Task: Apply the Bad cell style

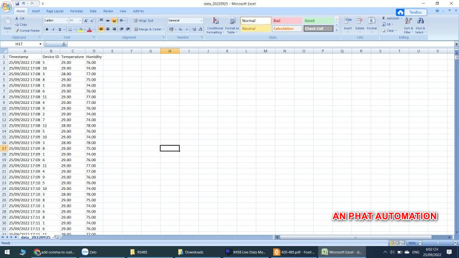Action: [x=287, y=21]
